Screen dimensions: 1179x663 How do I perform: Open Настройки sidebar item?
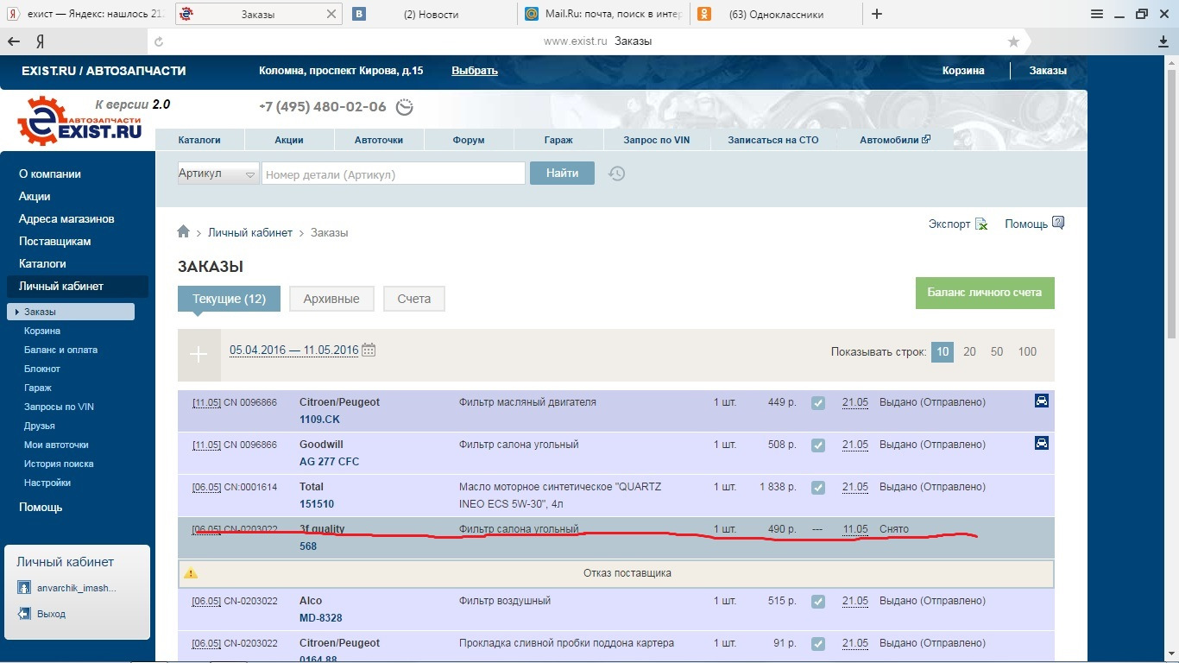[47, 483]
